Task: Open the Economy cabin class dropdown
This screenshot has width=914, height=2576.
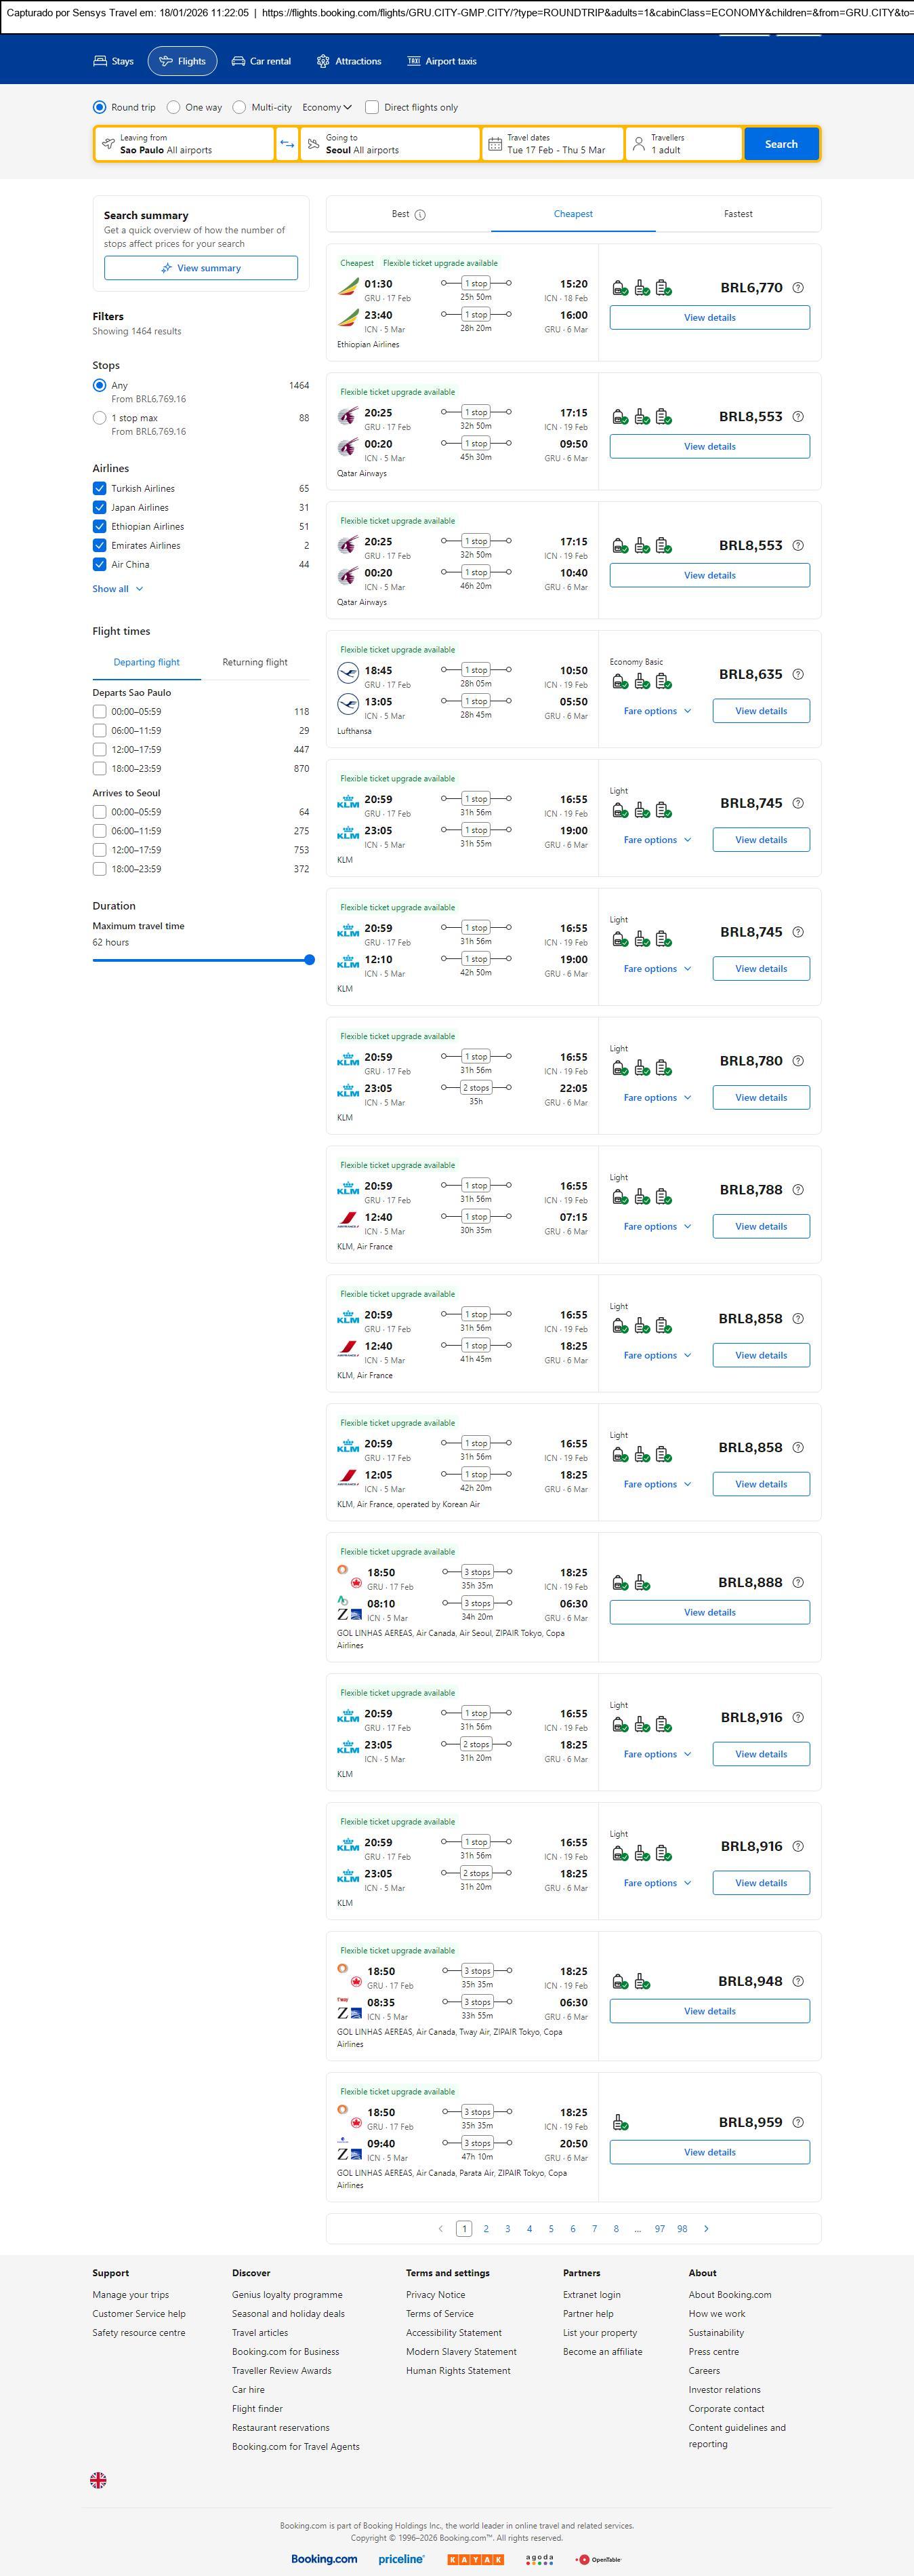Action: [x=328, y=107]
